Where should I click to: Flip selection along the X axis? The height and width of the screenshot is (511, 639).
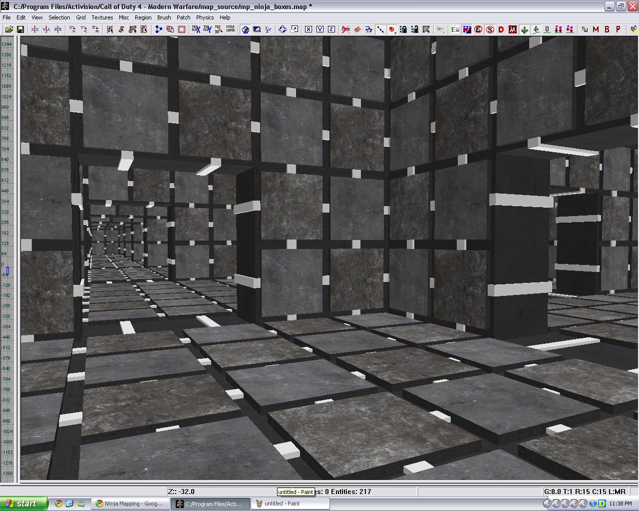coord(35,29)
